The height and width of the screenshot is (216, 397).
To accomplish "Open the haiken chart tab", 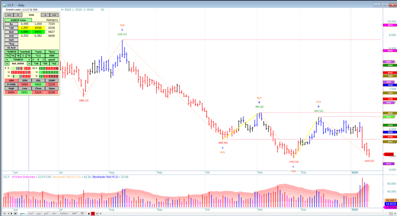I will click(64, 213).
